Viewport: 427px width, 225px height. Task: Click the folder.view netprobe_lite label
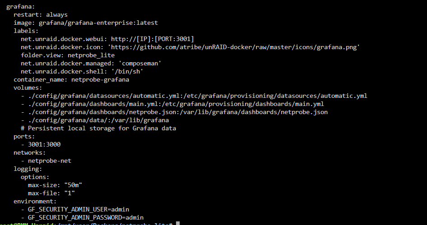(x=68, y=55)
